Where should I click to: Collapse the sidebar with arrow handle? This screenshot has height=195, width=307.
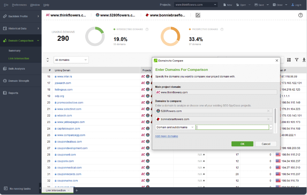40,188
